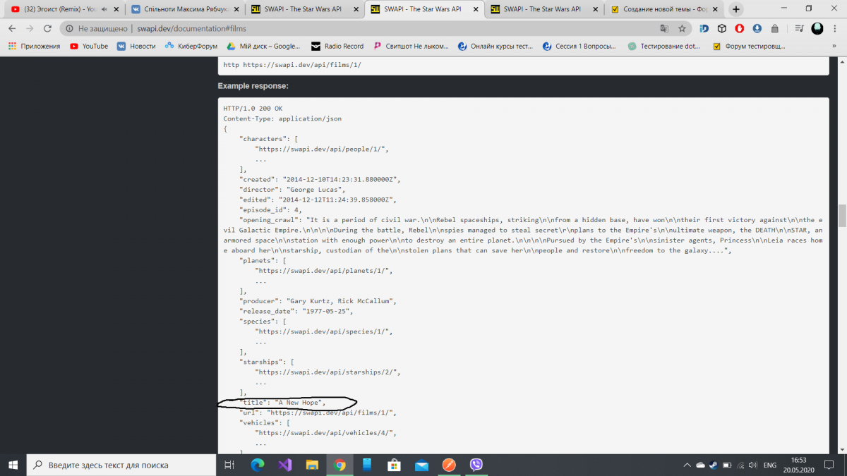The image size is (847, 476).
Task: Open the red stop-hand ad blocker extension
Action: tap(740, 28)
